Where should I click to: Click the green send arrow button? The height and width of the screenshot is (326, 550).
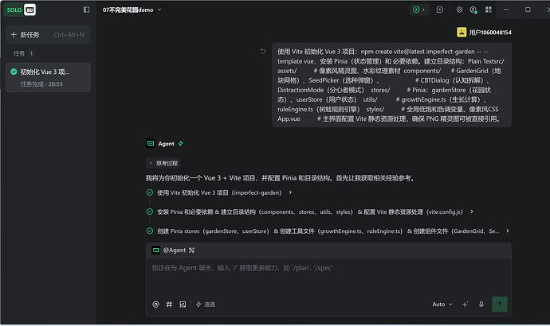[500, 305]
